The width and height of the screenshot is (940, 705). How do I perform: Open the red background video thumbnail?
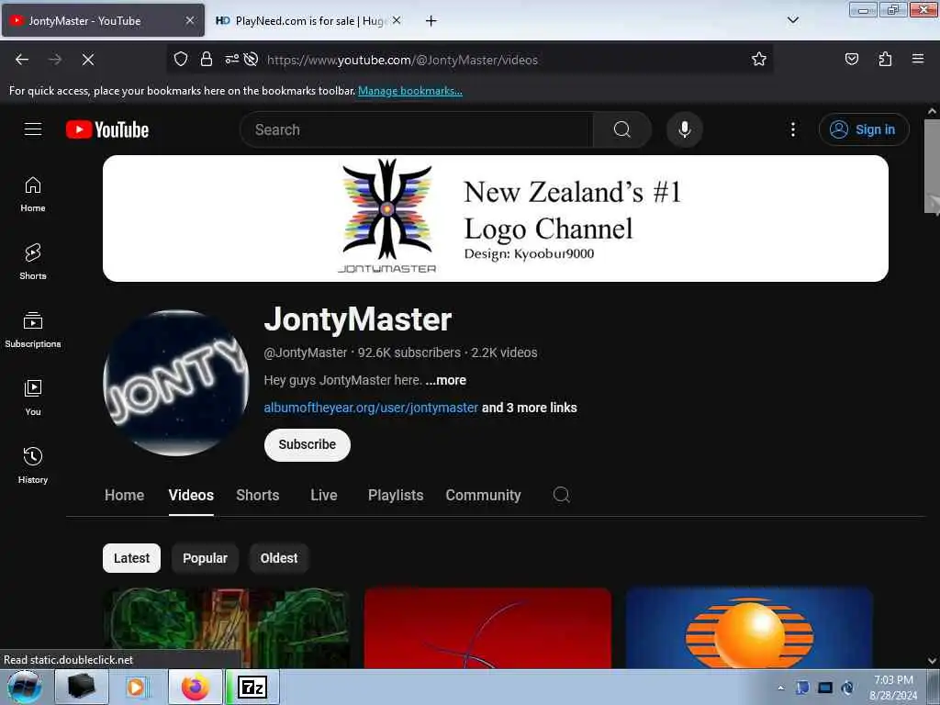pos(487,628)
